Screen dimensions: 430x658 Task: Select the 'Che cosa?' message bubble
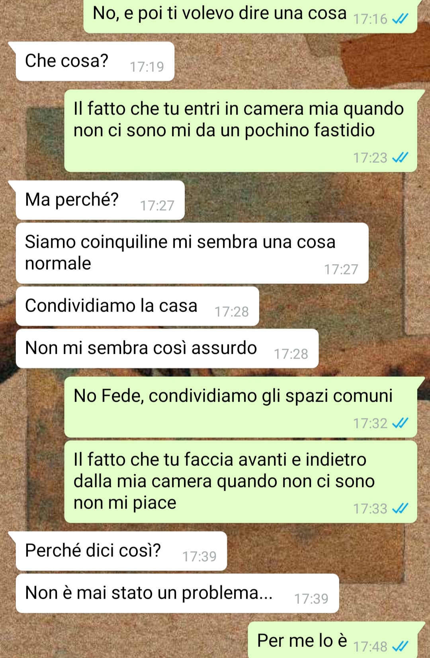pyautogui.click(x=95, y=61)
